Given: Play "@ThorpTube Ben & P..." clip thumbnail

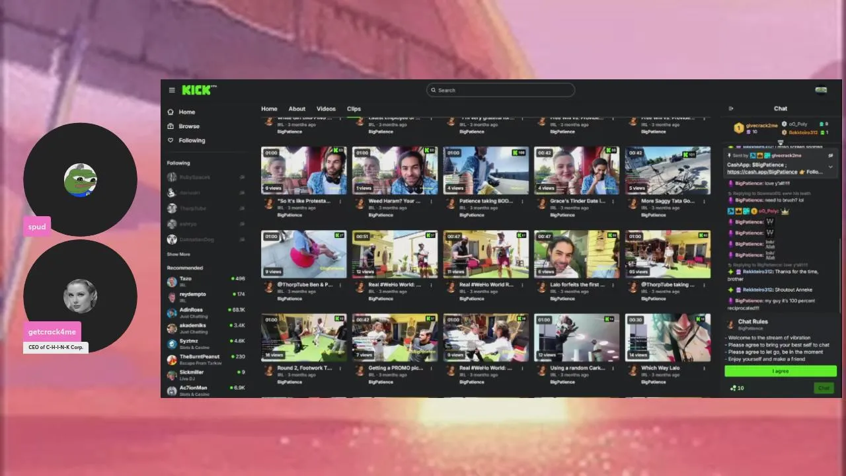Looking at the screenshot, I should coord(304,254).
